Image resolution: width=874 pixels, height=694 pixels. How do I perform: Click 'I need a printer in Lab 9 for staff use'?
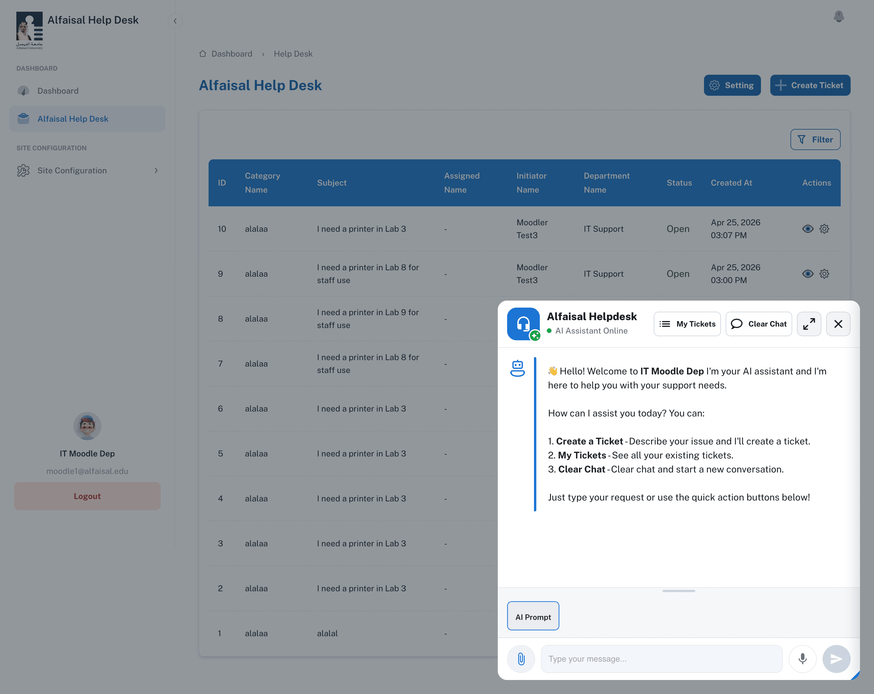click(368, 319)
